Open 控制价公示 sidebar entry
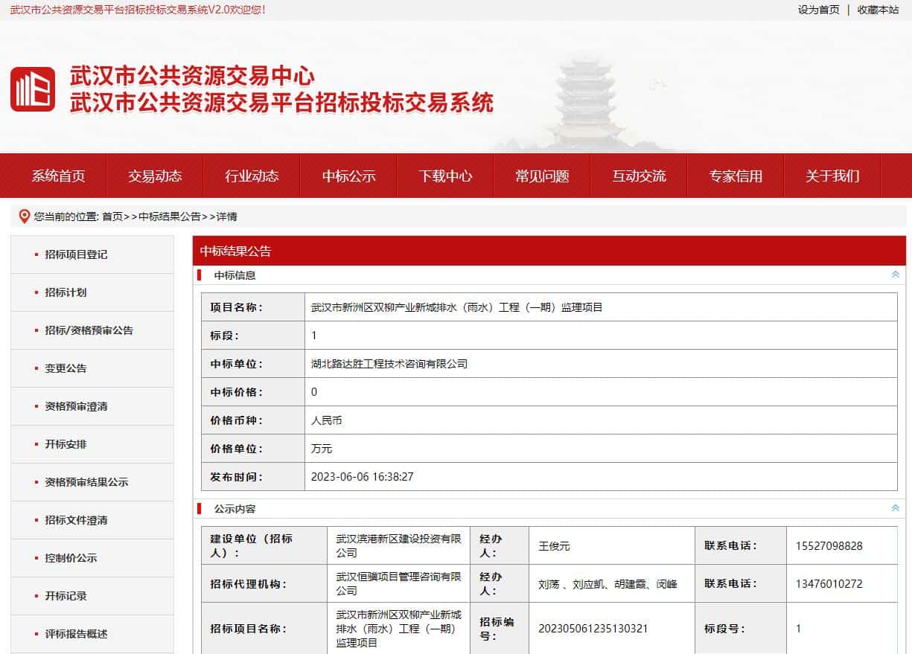The height and width of the screenshot is (654, 912). [71, 558]
